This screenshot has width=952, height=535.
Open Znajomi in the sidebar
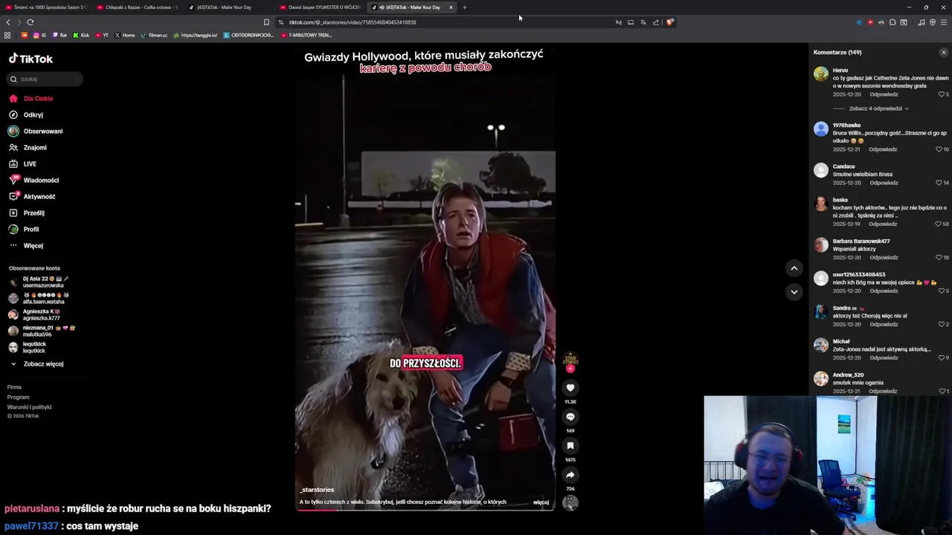28,148
